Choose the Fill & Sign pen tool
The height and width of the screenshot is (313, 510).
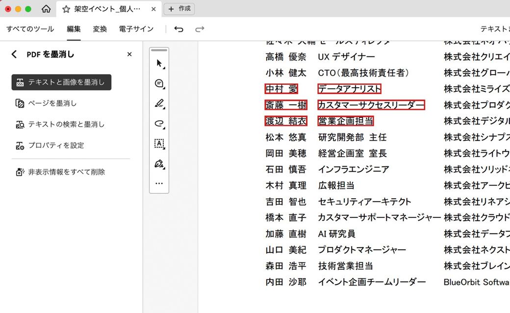(x=158, y=164)
